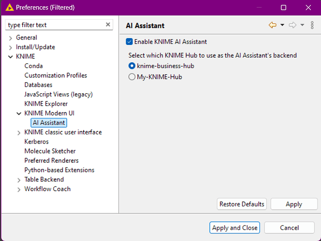Click the back navigation arrow icon

[273, 25]
